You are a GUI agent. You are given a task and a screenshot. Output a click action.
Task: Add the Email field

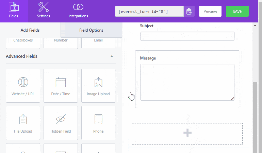(98, 43)
